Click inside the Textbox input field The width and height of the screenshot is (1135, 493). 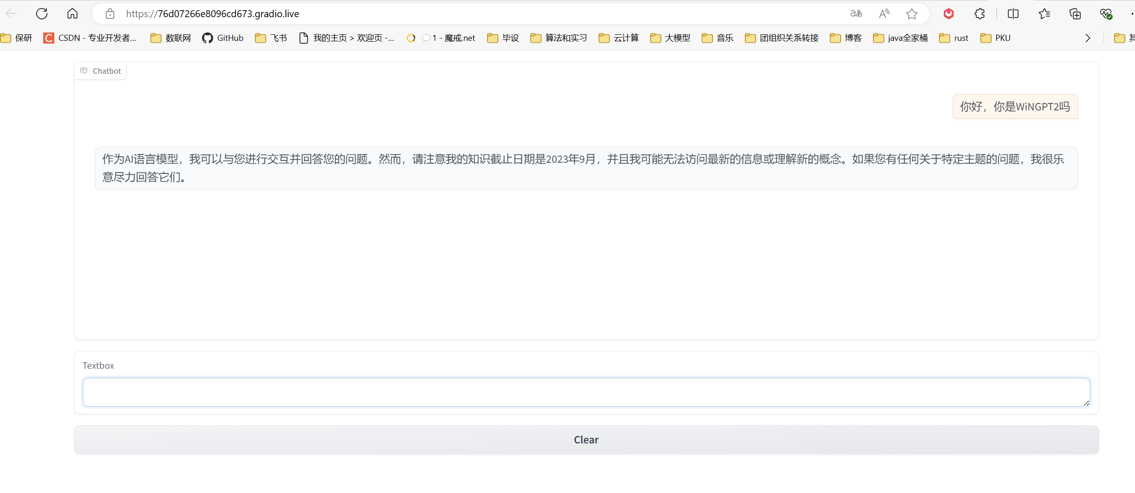(586, 392)
